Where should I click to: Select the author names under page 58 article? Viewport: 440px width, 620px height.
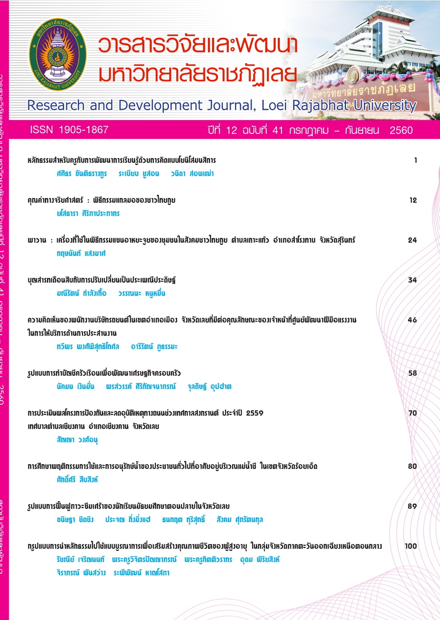(x=144, y=386)
